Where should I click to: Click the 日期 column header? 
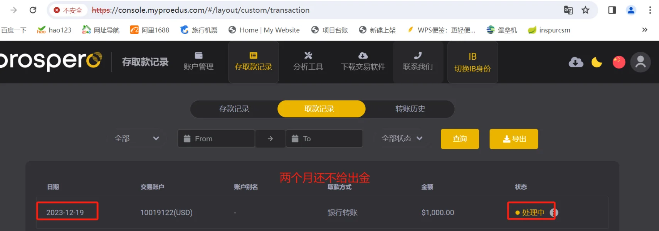tap(53, 187)
